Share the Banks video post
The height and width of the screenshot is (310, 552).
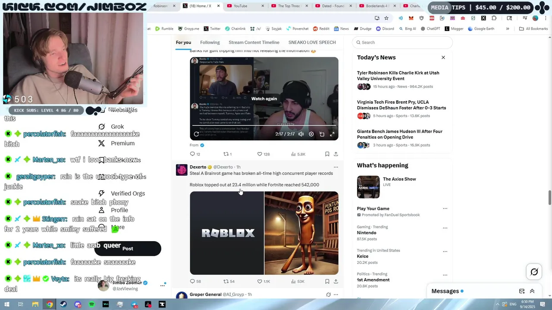[336, 154]
